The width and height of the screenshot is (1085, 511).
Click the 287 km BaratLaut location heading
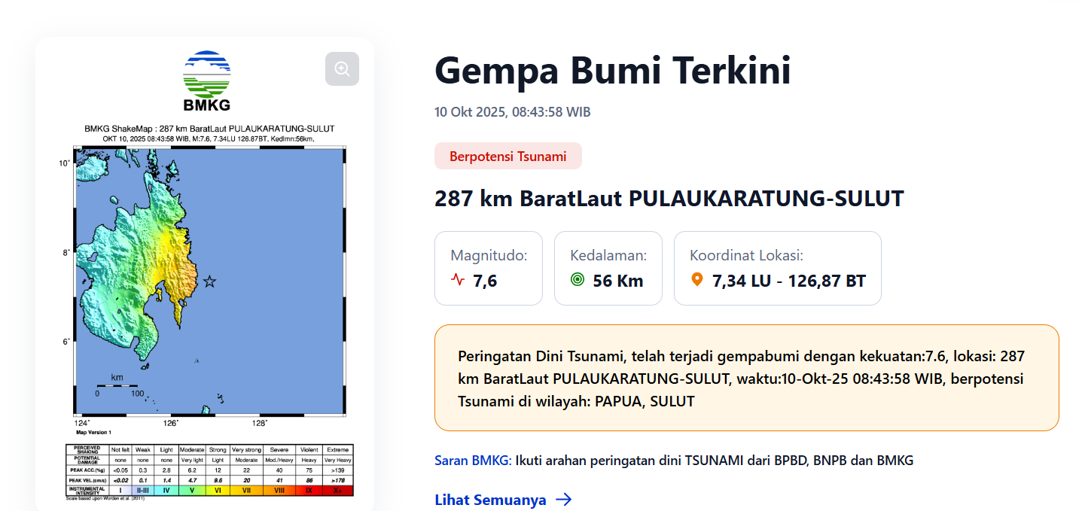669,199
